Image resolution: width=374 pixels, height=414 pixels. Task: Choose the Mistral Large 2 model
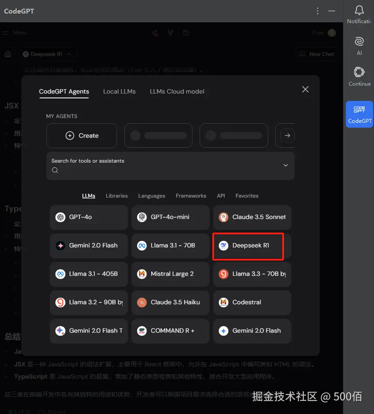[x=170, y=274]
